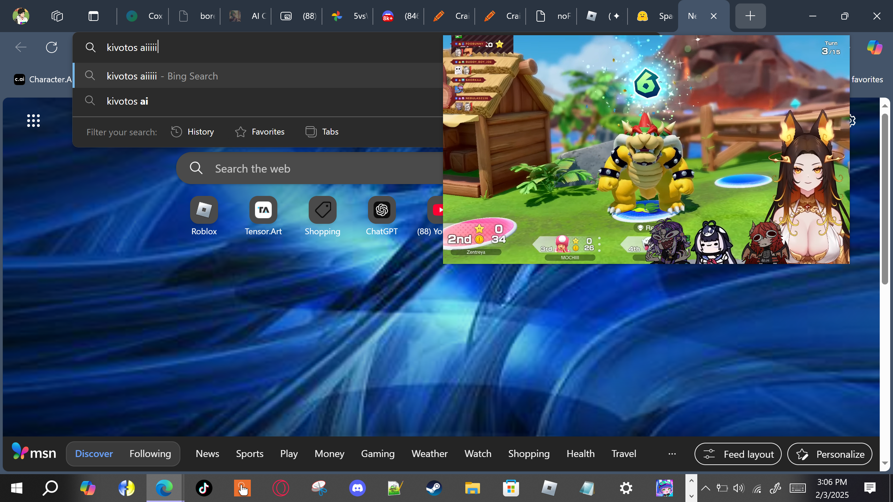893x502 pixels.
Task: Click the 'Search the web' box
Action: click(x=310, y=168)
